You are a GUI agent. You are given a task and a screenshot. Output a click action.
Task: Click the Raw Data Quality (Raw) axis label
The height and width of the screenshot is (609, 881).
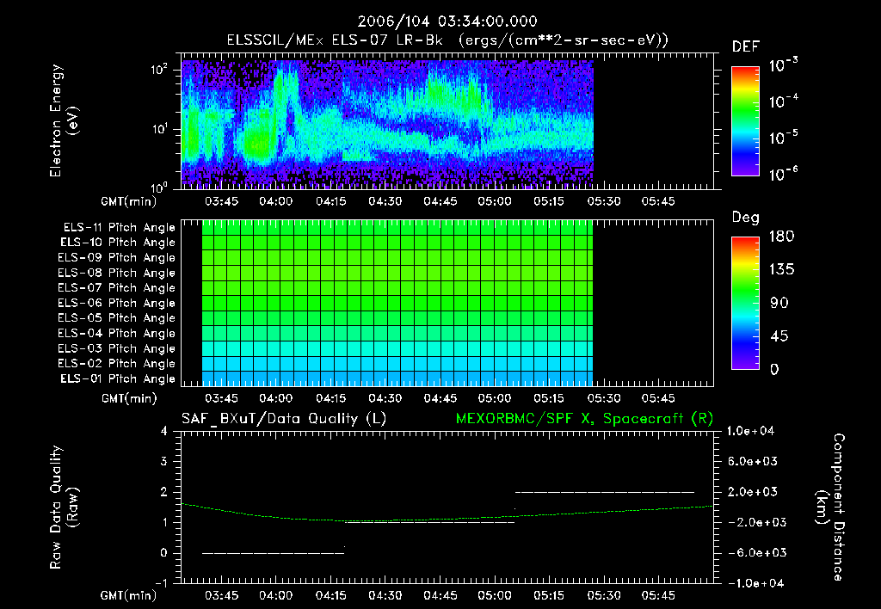[x=64, y=507]
